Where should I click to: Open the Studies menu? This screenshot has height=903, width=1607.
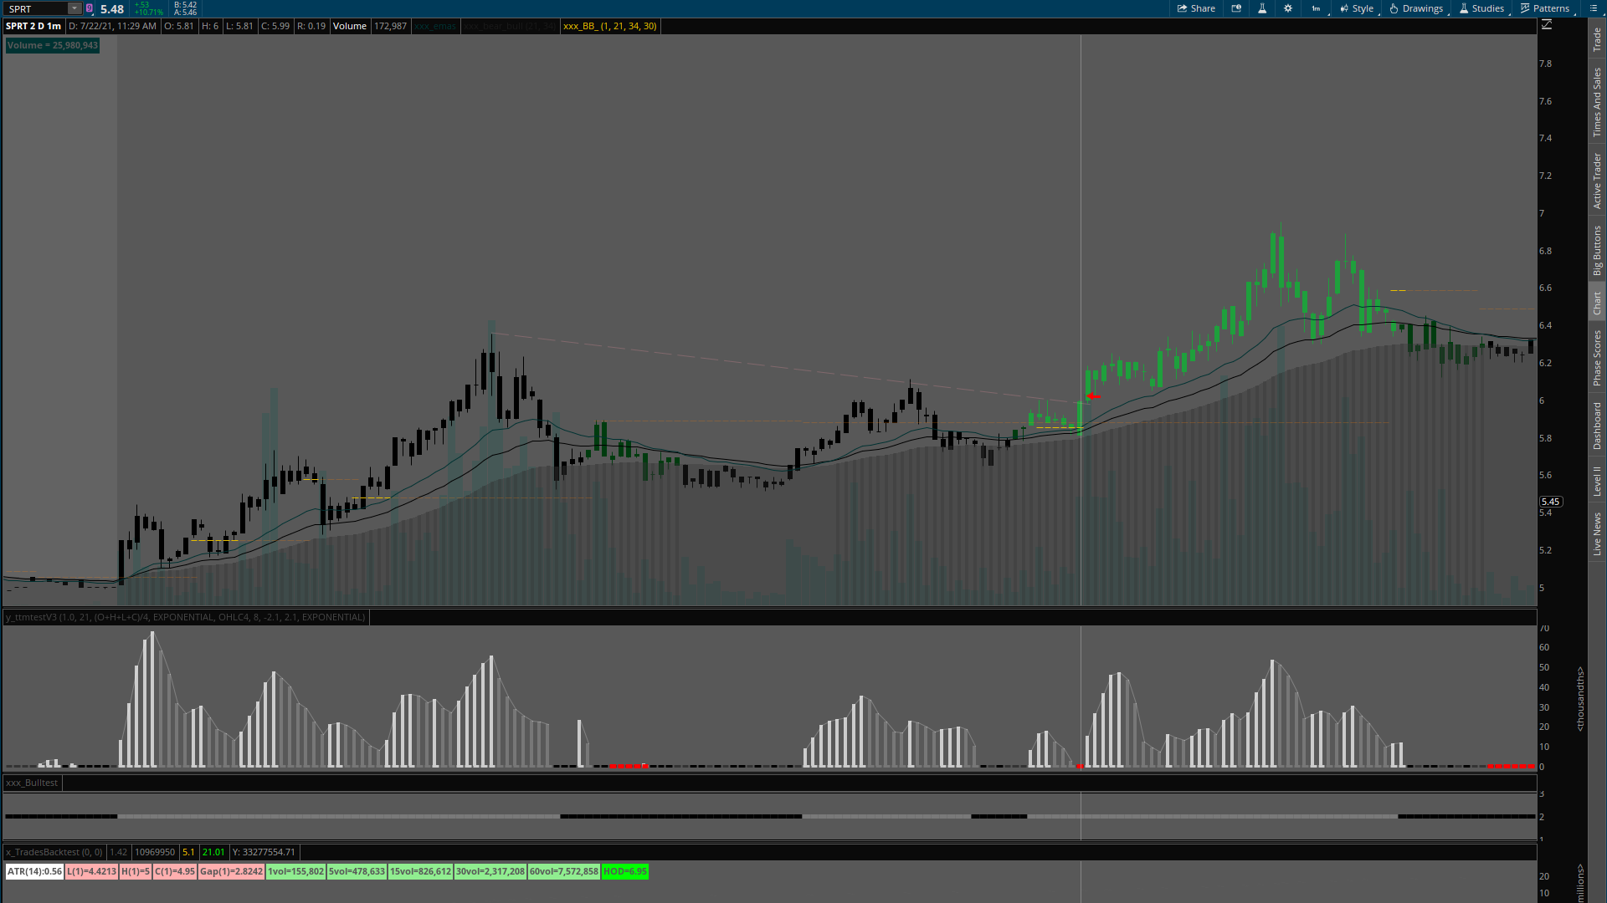[x=1481, y=8]
